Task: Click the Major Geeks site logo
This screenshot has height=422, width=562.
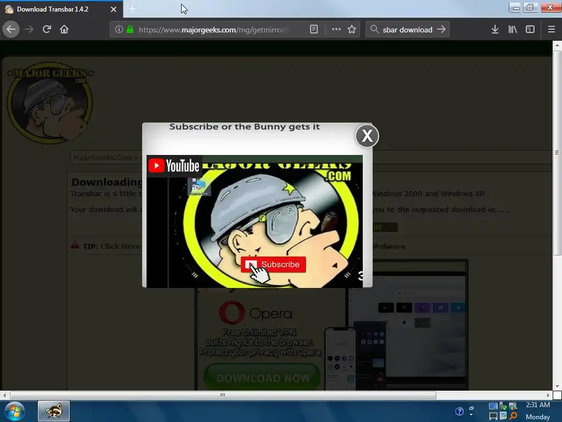Action: point(49,102)
